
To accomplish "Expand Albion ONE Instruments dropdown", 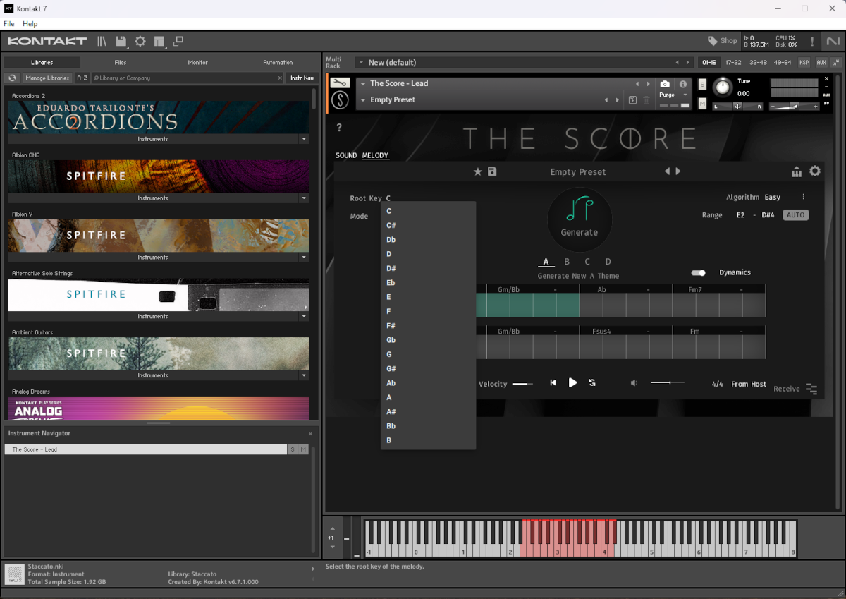I will click(304, 198).
